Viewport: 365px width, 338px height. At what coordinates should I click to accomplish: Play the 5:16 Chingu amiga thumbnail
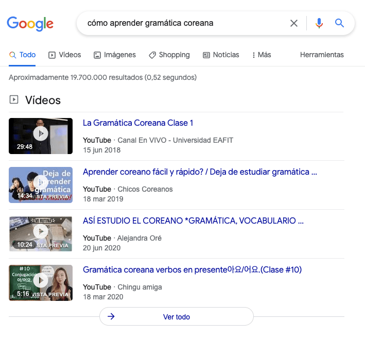click(x=41, y=282)
